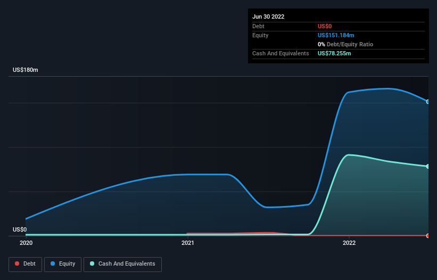
Task: Toggle the Debt legend button
Action: pos(25,264)
